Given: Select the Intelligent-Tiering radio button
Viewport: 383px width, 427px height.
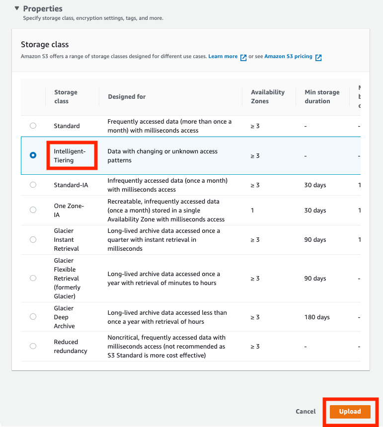Looking at the screenshot, I should tap(33, 155).
